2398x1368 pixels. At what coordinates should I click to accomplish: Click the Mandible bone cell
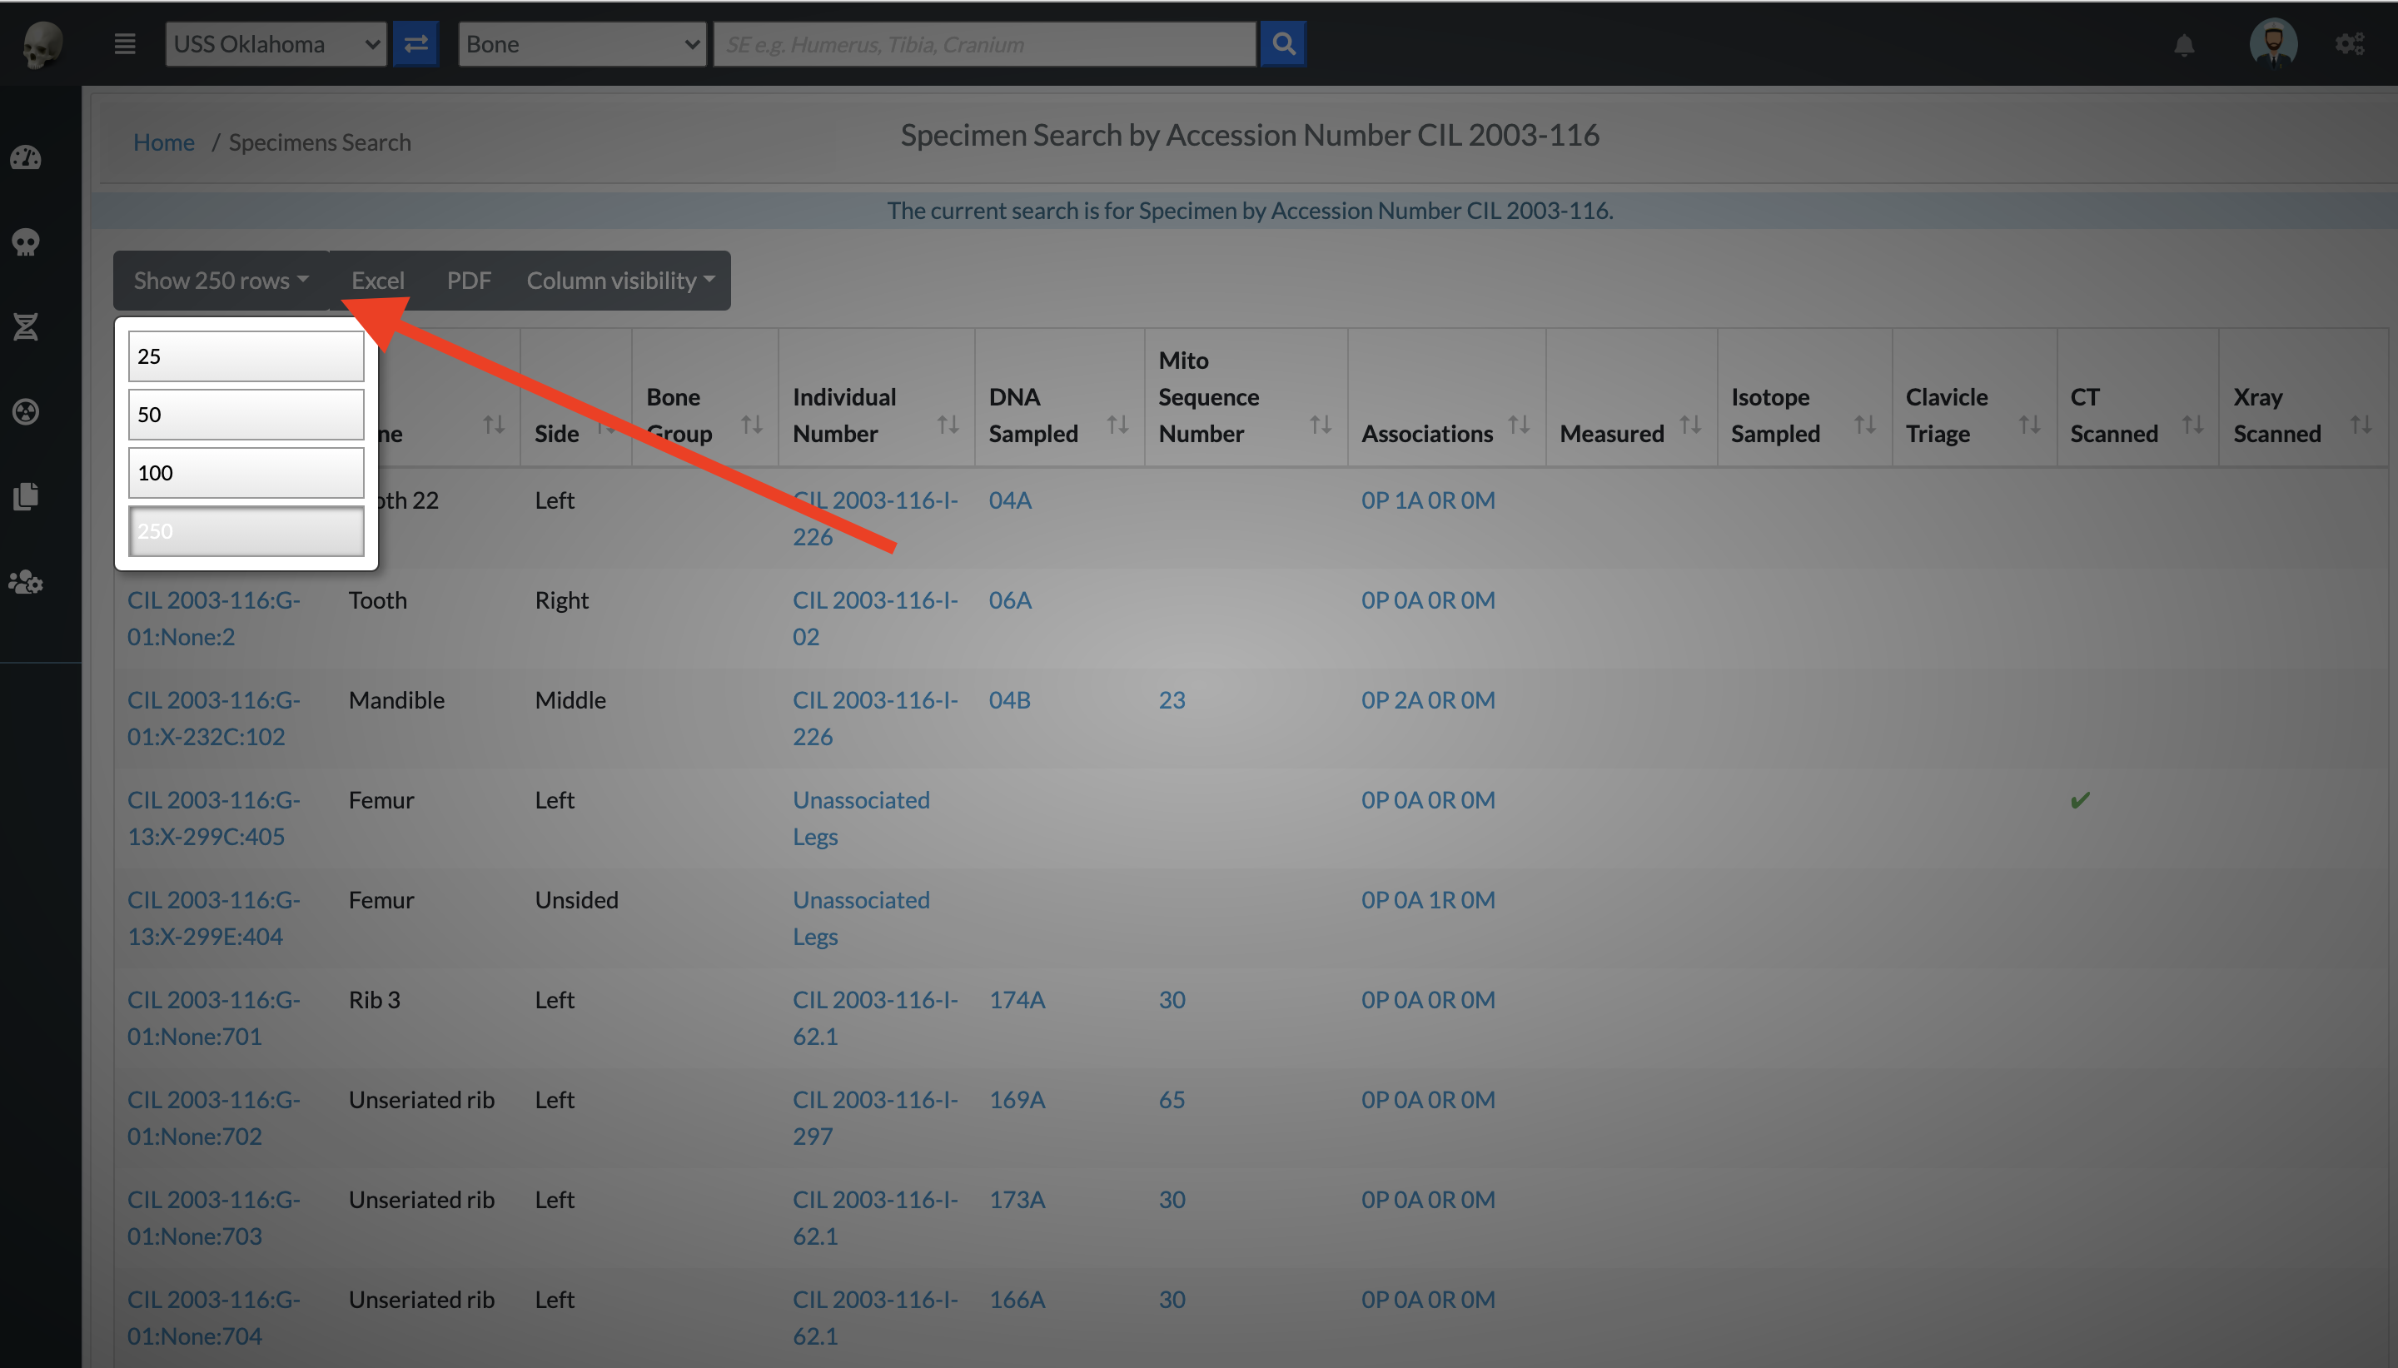click(x=396, y=700)
